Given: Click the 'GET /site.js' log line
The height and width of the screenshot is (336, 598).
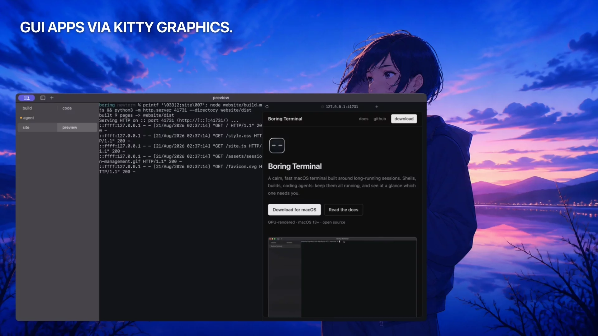Looking at the screenshot, I should [181, 148].
